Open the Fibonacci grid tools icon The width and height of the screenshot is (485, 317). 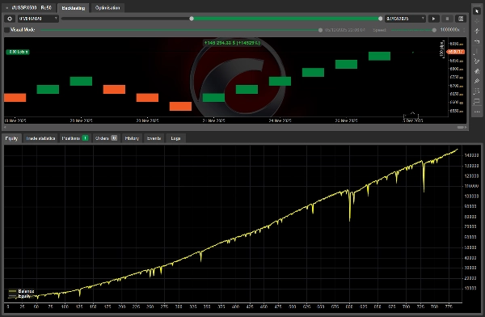[477, 91]
